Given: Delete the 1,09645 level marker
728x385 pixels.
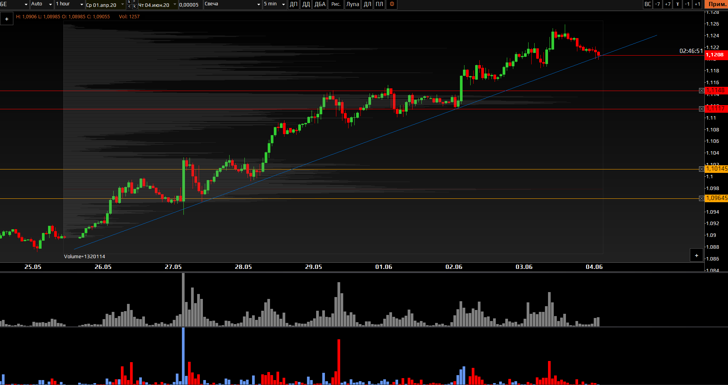Looking at the screenshot, I should click(702, 198).
